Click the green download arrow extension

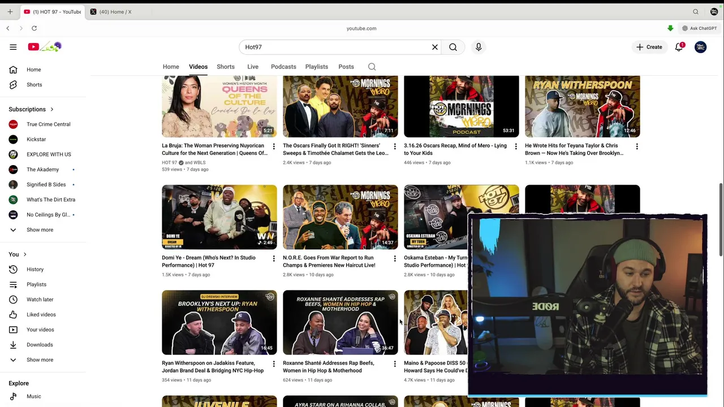670,28
